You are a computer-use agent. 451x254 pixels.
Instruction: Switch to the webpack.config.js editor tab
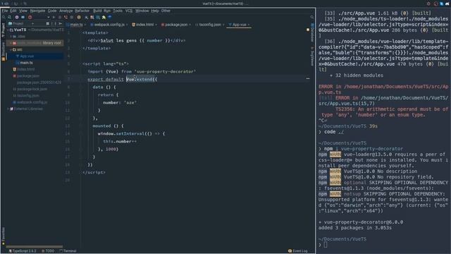109,25
